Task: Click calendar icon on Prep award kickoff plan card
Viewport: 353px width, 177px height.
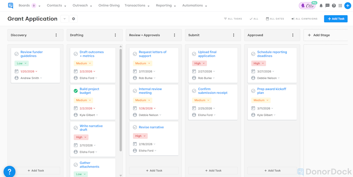Action: pyautogui.click(x=253, y=108)
